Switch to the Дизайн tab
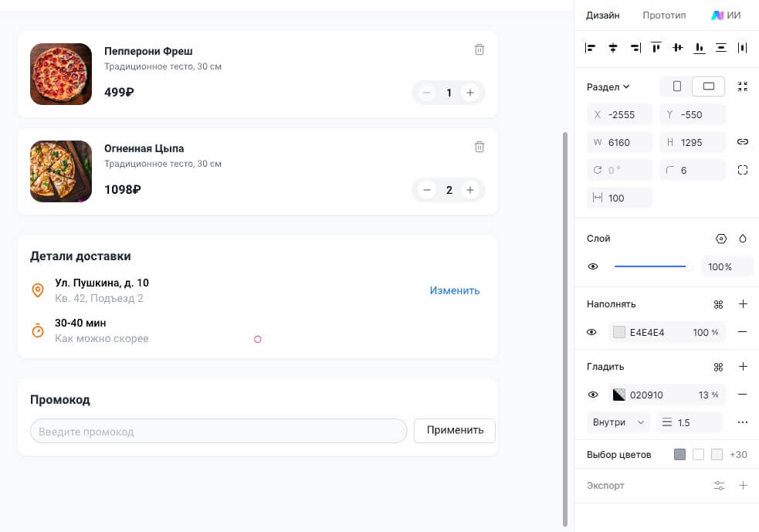 (x=603, y=15)
